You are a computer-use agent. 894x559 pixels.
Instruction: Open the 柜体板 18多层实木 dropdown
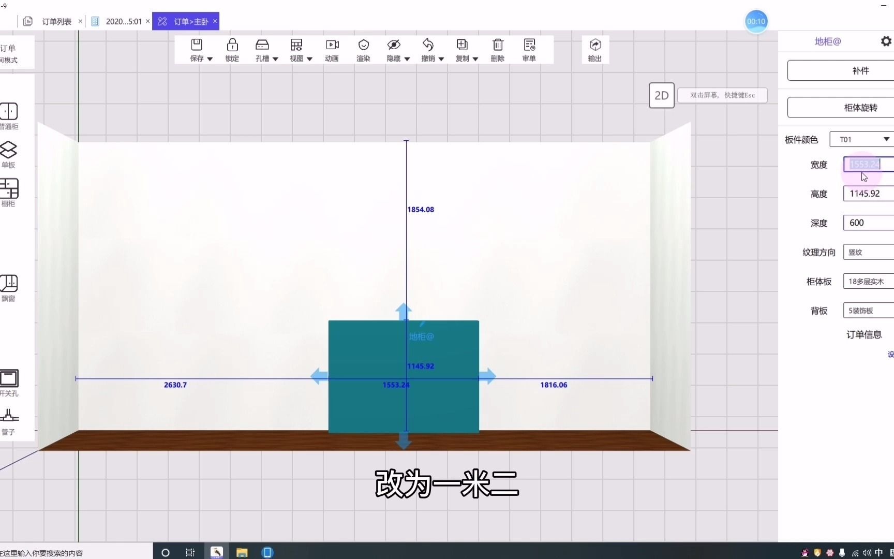[869, 281]
